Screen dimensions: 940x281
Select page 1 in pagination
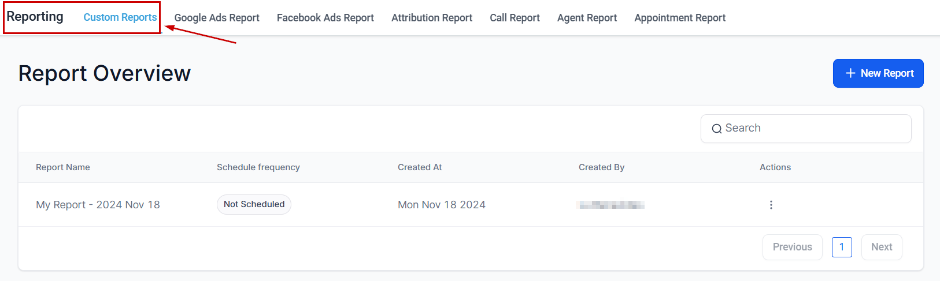click(x=842, y=247)
